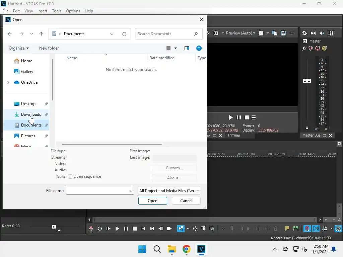This screenshot has height=257, width=343.
Task: Open Video Preview hamburger options menu
Action: [x=254, y=117]
